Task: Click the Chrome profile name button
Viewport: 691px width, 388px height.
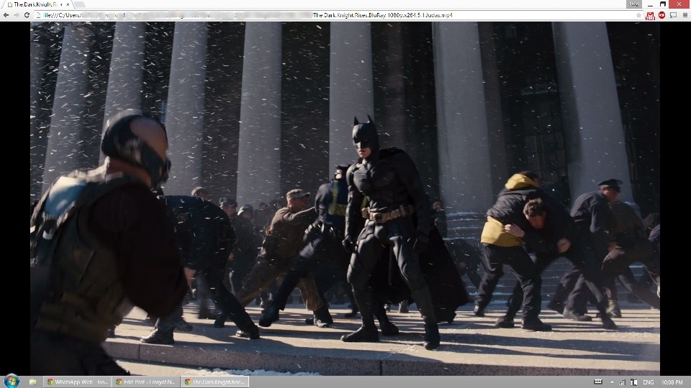Action: click(633, 4)
